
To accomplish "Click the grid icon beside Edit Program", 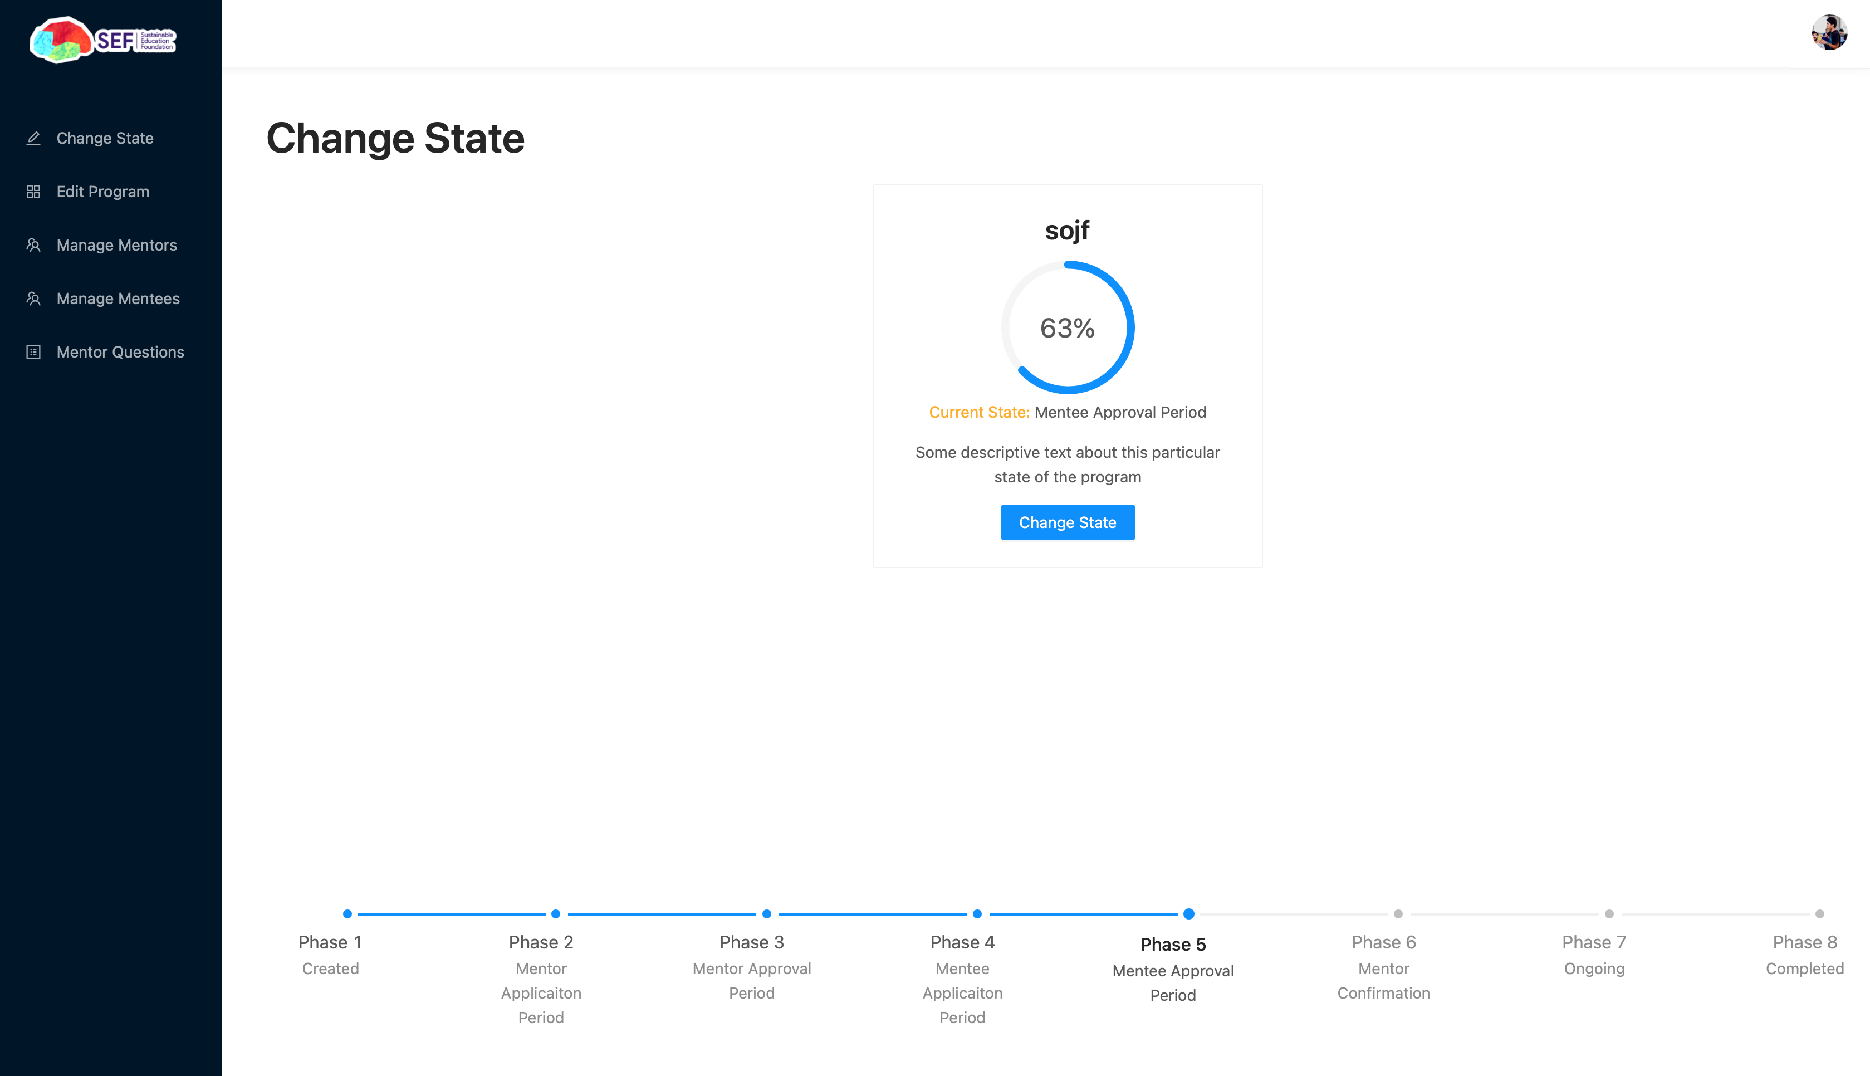I will (x=33, y=192).
